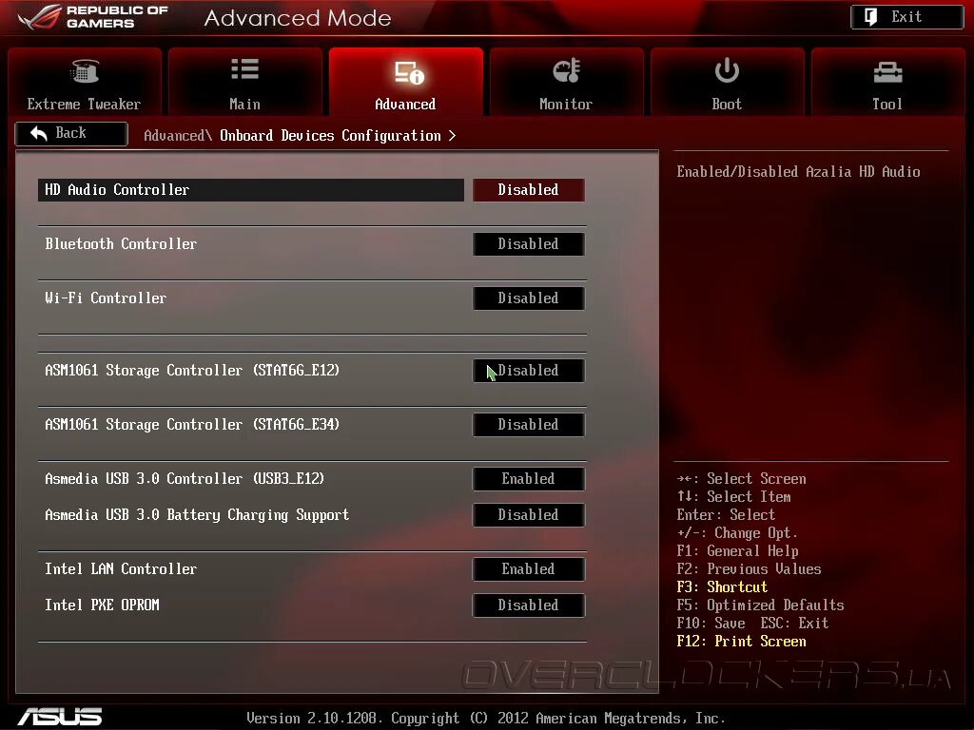This screenshot has width=974, height=730.
Task: Click the Advanced tab icon
Action: coord(409,72)
